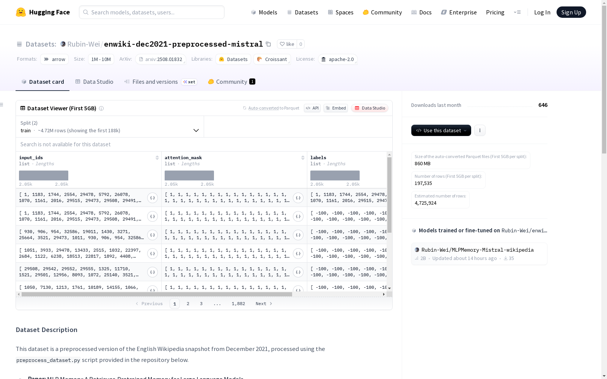607x379 pixels.
Task: Click the Embed button in Dataset Viewer
Action: (x=336, y=108)
